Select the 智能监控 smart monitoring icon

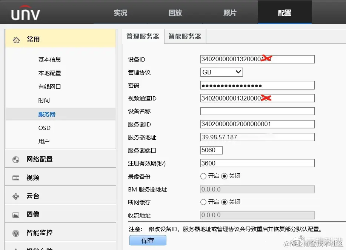pos(15,232)
